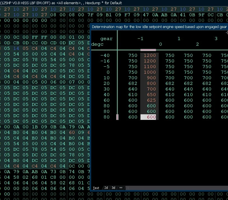
Task: Select the blue hex byte 14
Action: pyautogui.click(x=16, y=48)
